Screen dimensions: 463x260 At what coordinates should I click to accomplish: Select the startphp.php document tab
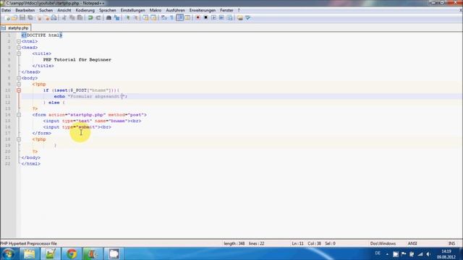pos(16,28)
